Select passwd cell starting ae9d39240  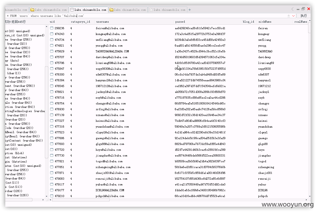coord(200,28)
